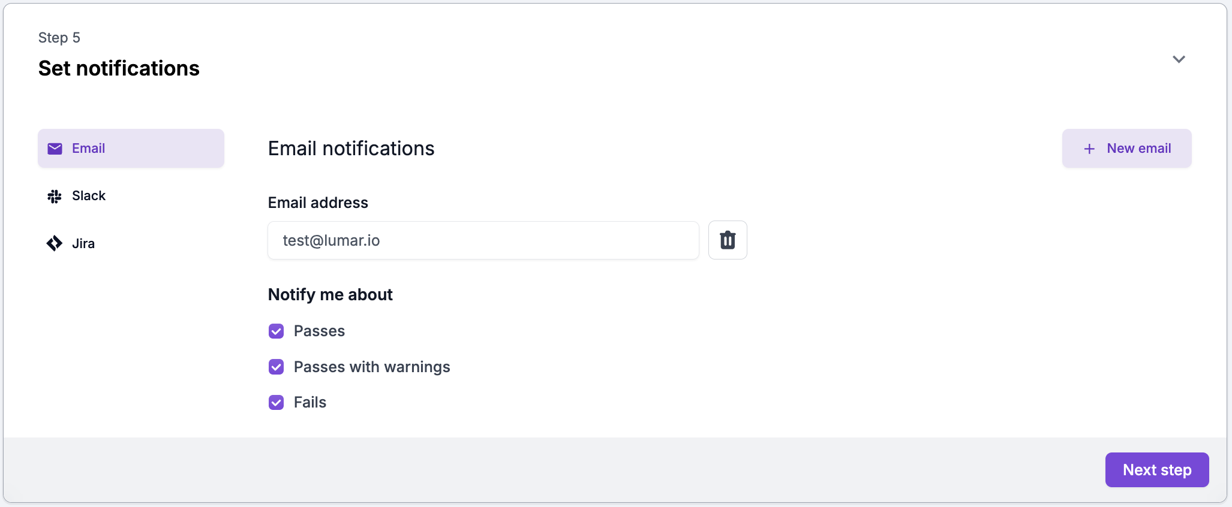Viewport: 1232px width, 507px height.
Task: Select the Email tab label
Action: [x=88, y=148]
